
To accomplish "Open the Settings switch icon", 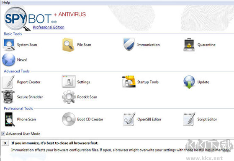I will point(69,81).
